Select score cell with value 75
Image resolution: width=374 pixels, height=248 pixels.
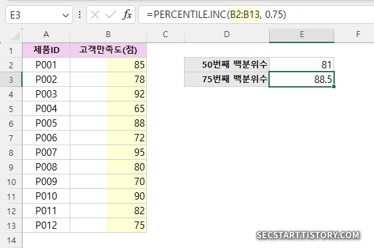pyautogui.click(x=108, y=225)
